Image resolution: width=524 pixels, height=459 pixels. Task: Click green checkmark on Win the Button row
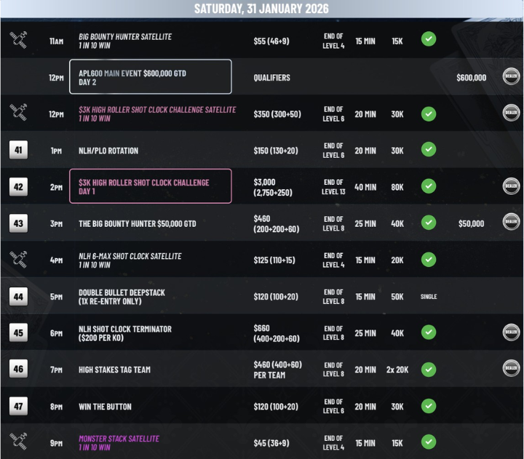(429, 406)
